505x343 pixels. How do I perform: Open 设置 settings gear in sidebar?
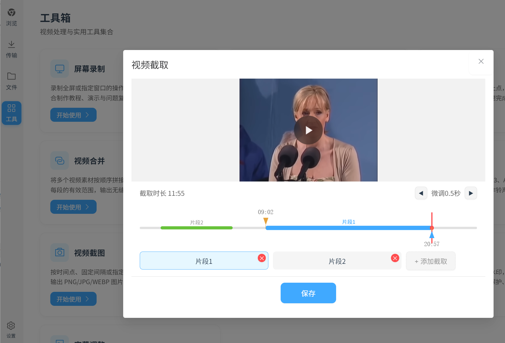(11, 330)
